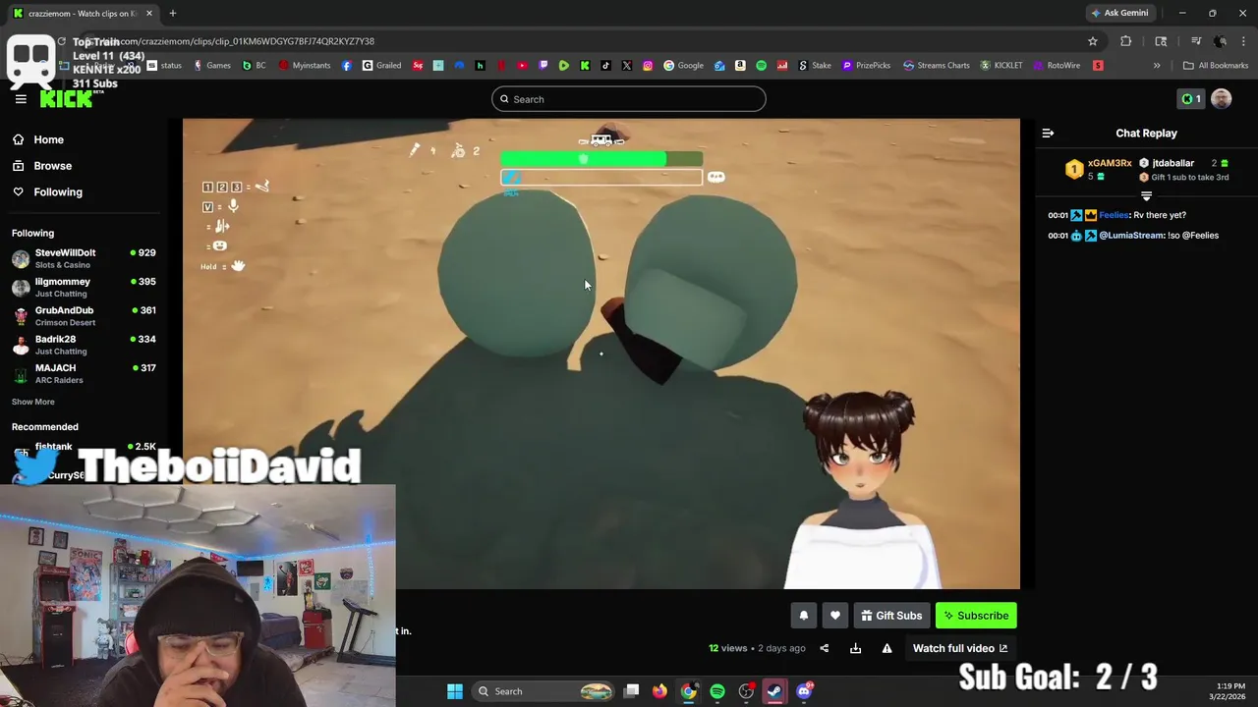Open clock and date in taskbar
The image size is (1258, 707).
1229,691
